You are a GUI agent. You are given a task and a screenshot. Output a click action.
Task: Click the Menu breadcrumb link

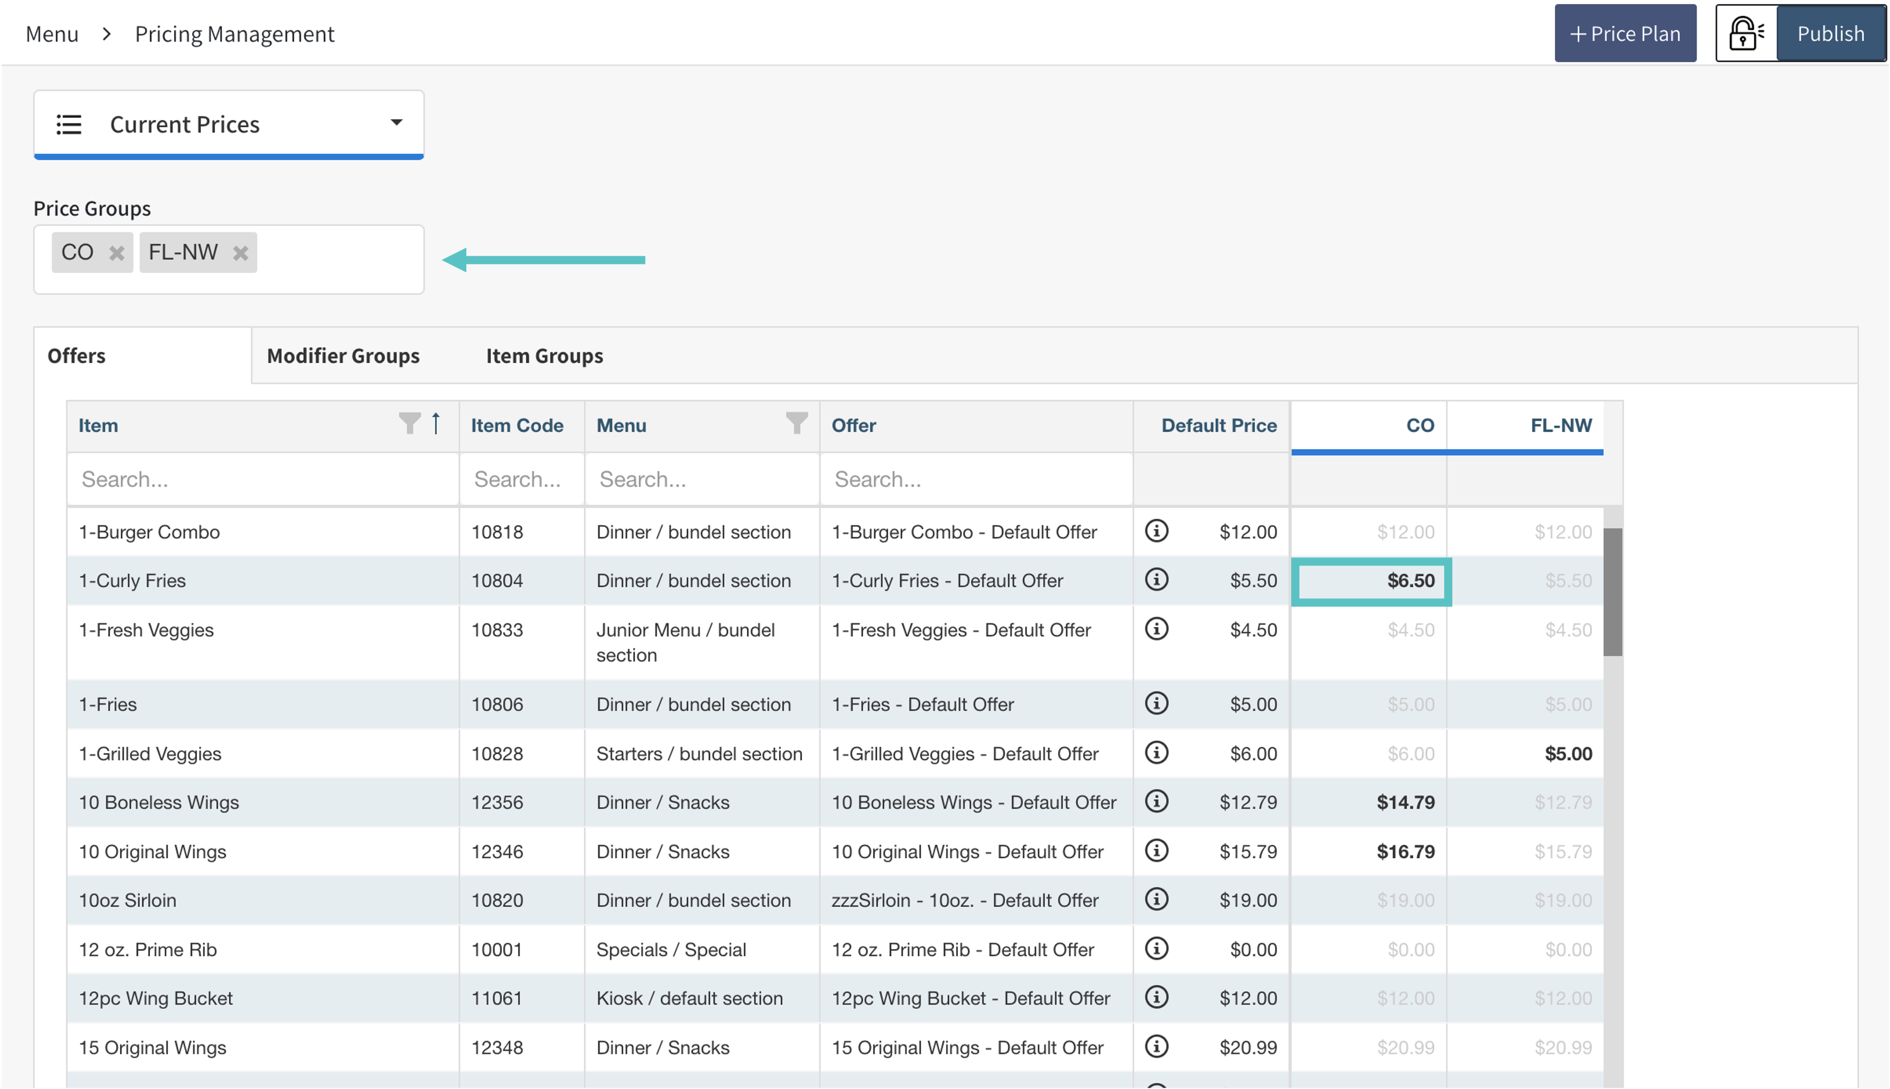click(52, 33)
